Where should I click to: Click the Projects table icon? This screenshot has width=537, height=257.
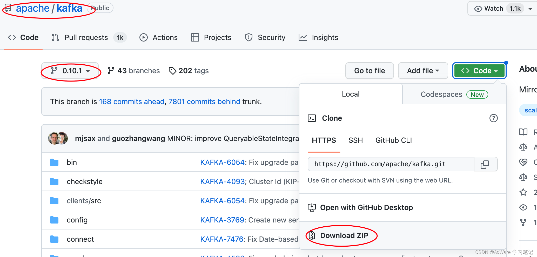click(x=195, y=37)
